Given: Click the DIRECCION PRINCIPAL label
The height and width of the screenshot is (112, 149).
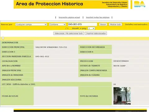Looking at the screenshot, I should click(13, 47).
